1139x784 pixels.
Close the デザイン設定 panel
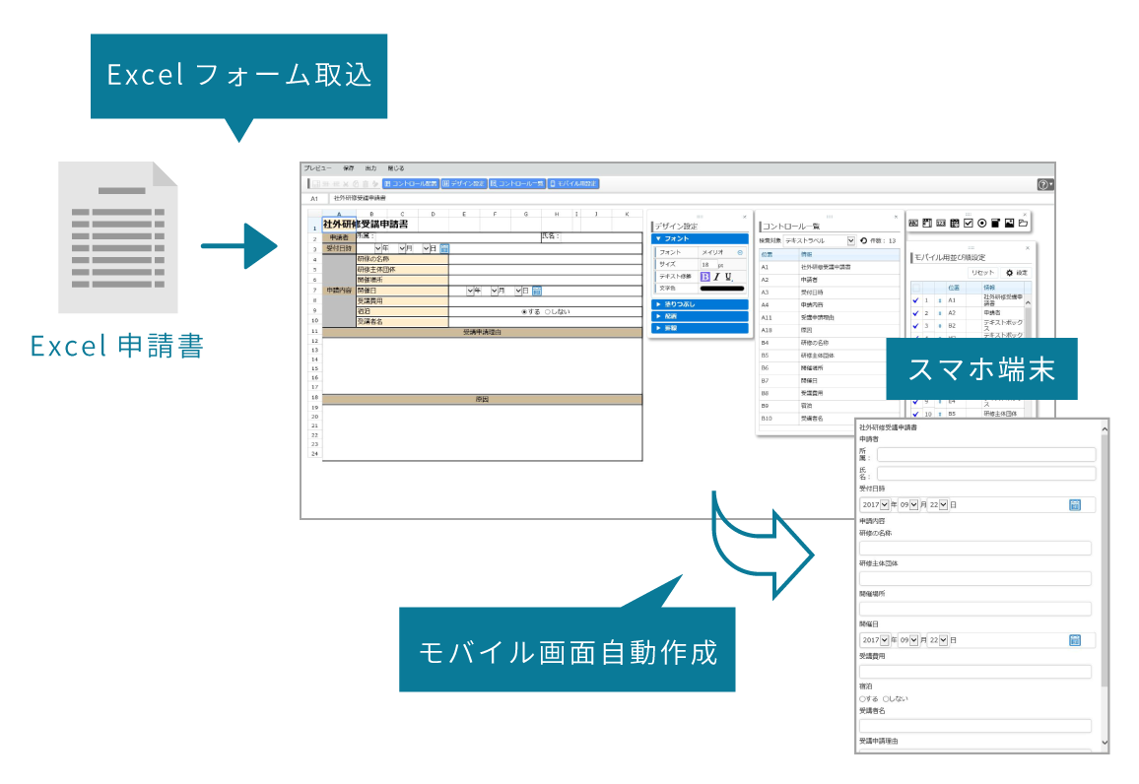[x=745, y=217]
